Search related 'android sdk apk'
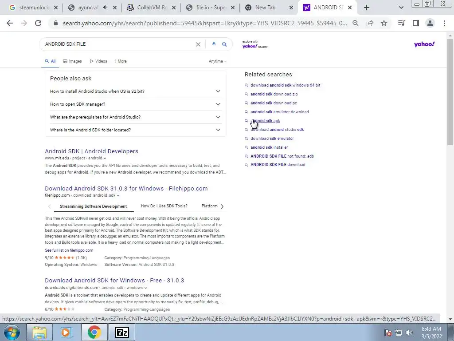This screenshot has height=341, width=454. click(x=265, y=121)
